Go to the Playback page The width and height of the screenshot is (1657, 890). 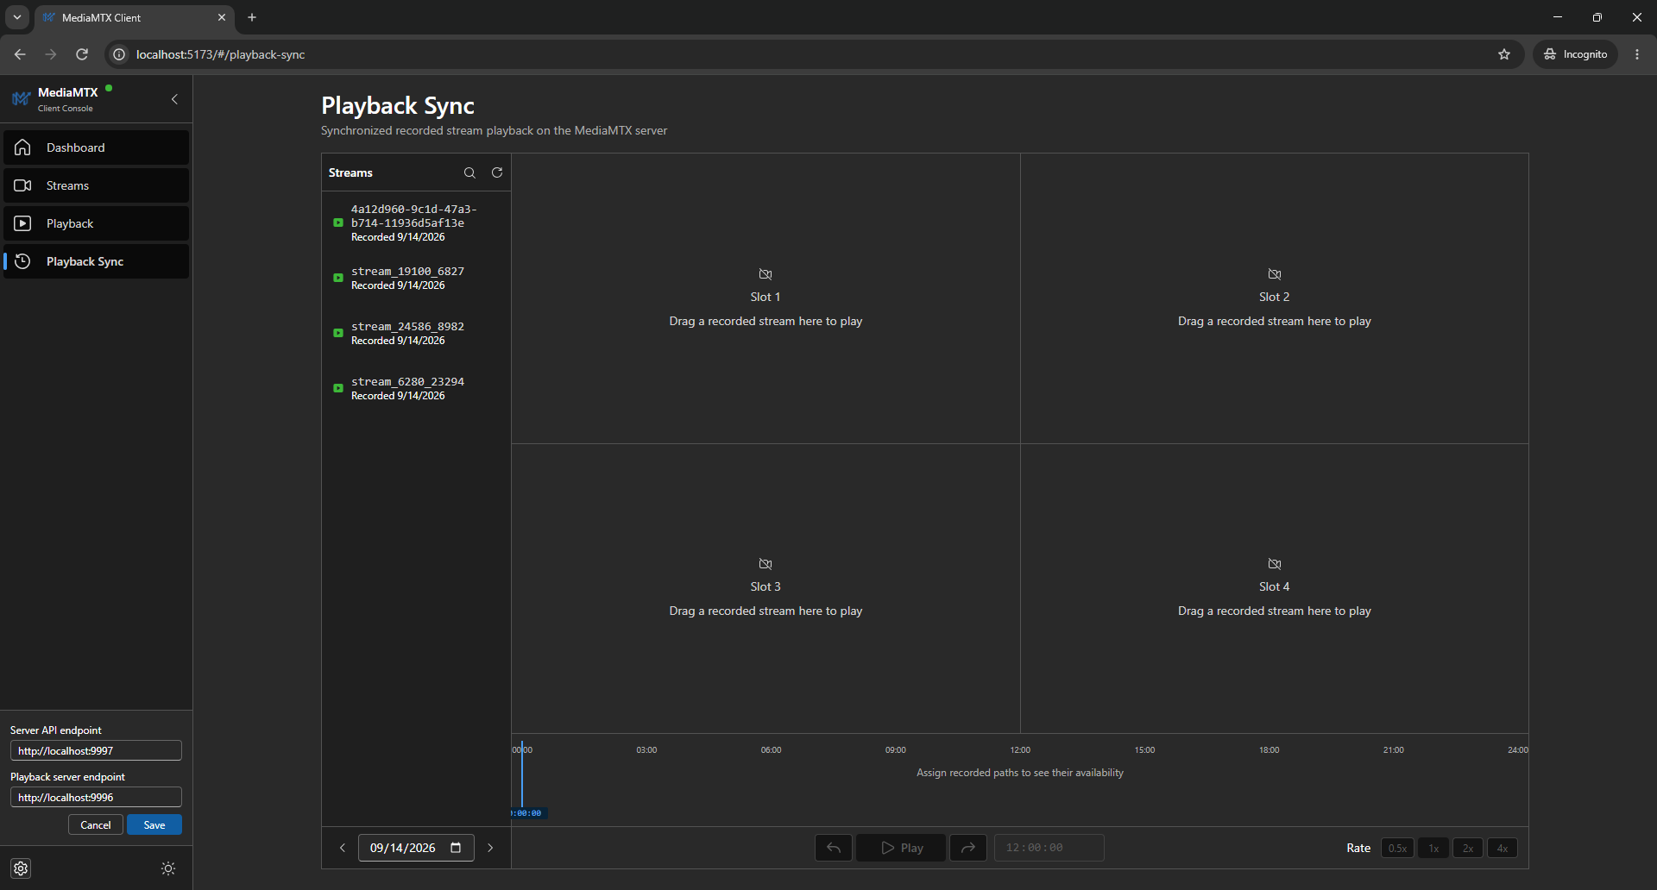96,223
